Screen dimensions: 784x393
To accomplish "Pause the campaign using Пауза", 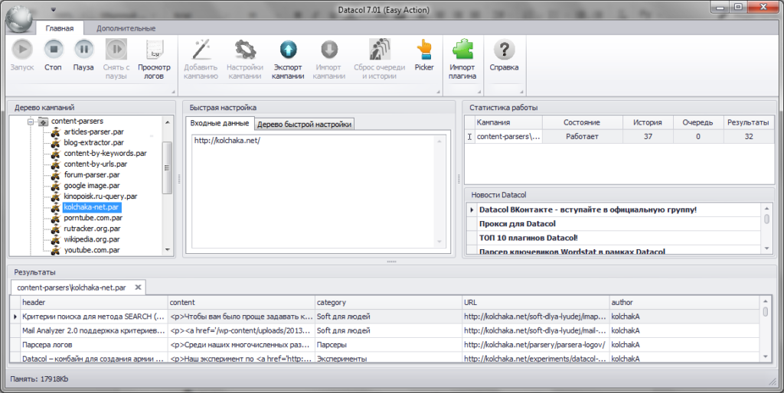I will coord(83,55).
